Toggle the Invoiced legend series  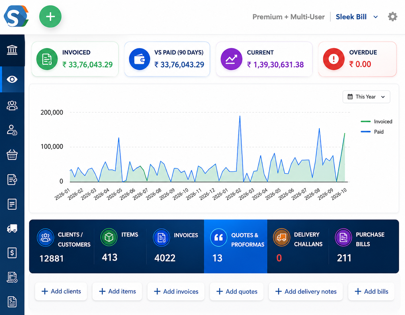coord(376,122)
